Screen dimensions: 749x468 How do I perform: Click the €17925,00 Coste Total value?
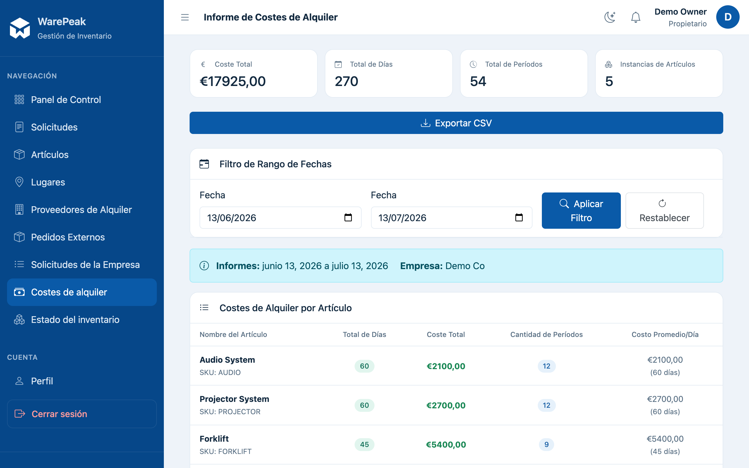click(233, 81)
